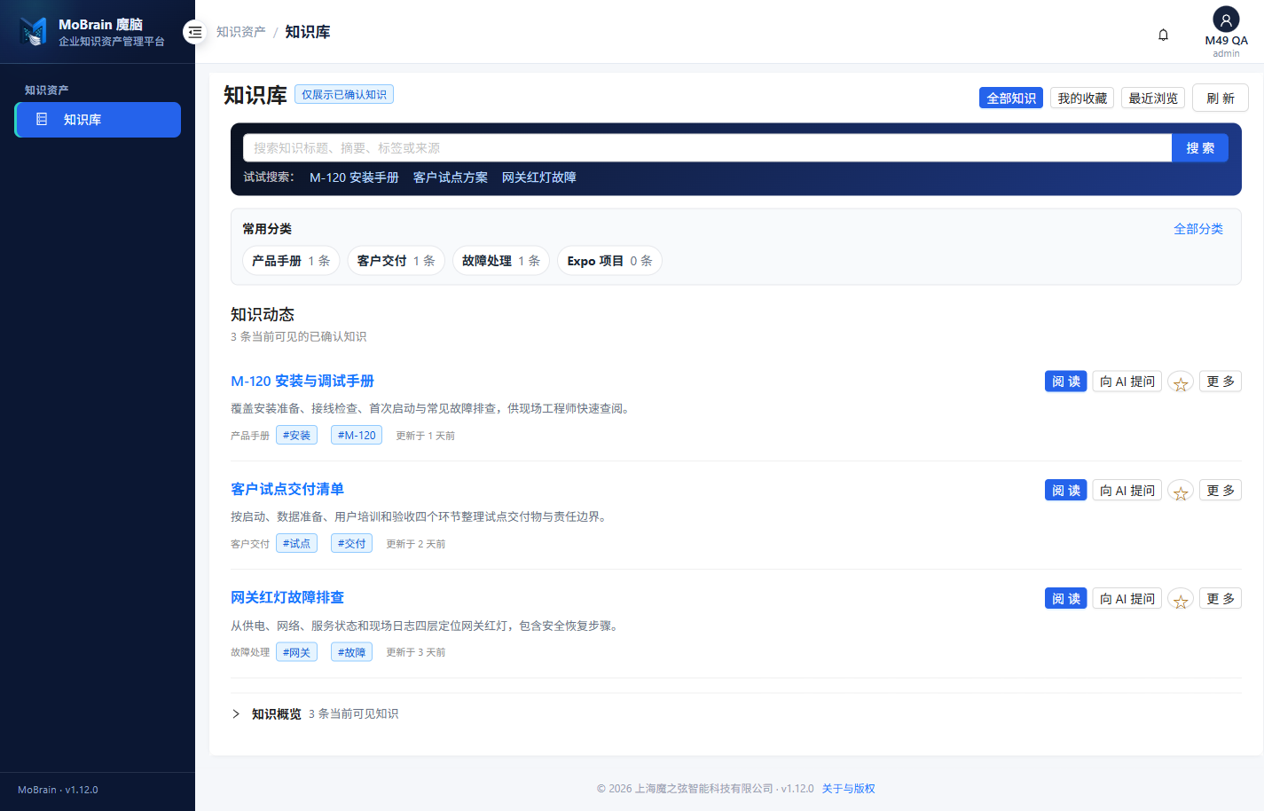Toggle the 仅展示已确认知识 tag
The height and width of the screenshot is (811, 1264).
coord(344,94)
